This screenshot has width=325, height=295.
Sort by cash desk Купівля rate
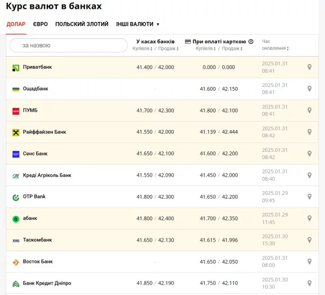click(142, 49)
